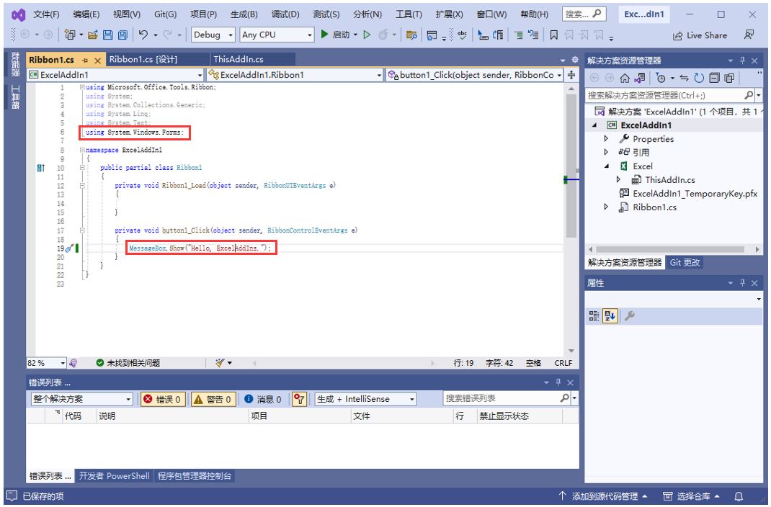
Task: Open 82 % zoom level dropdown
Action: (x=46, y=363)
